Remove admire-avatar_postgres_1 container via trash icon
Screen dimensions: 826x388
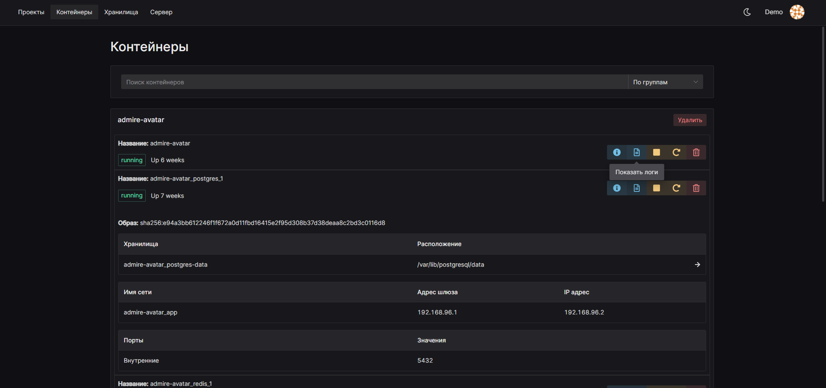[696, 188]
